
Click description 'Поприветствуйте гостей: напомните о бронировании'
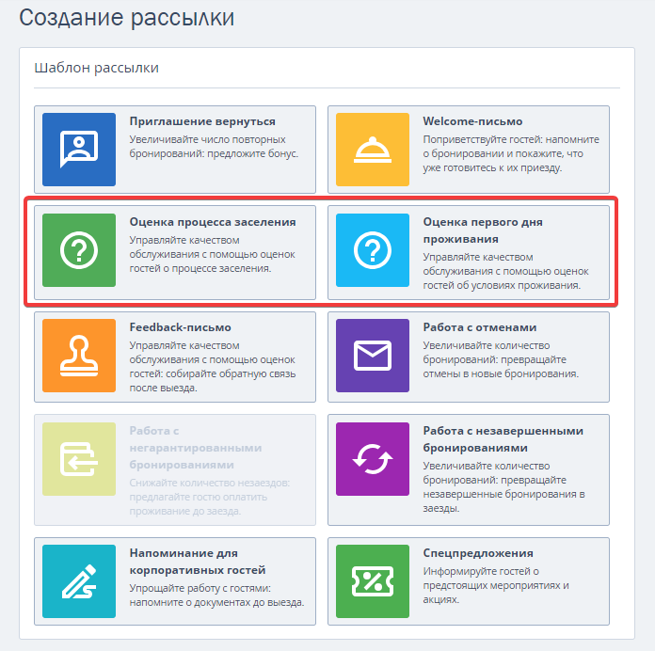coord(511,146)
